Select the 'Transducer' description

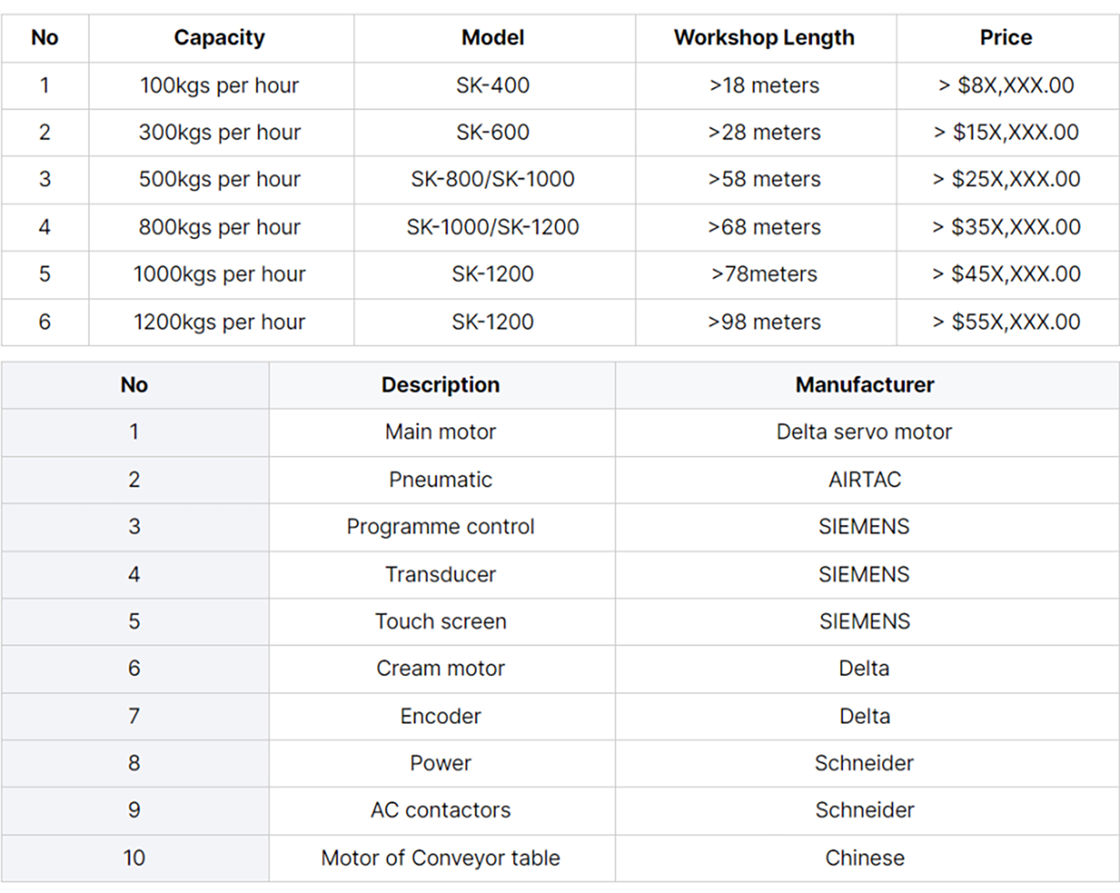tap(441, 575)
